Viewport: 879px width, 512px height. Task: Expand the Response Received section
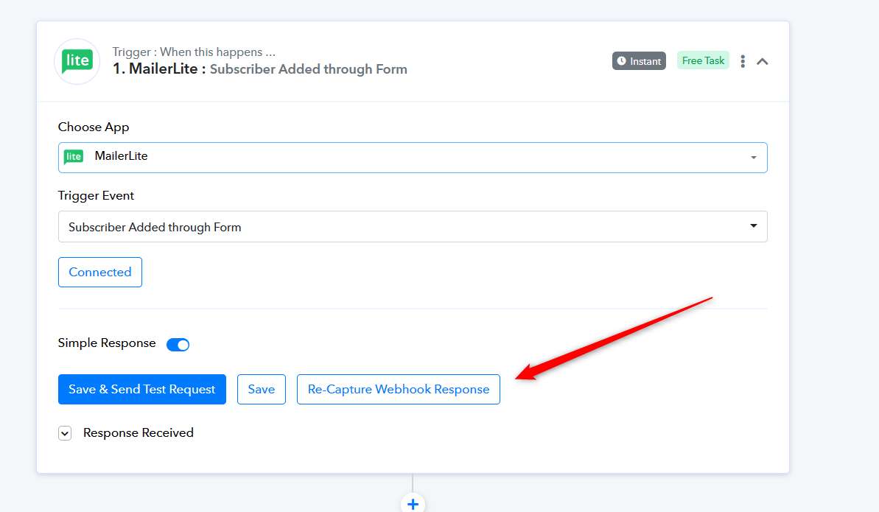(65, 433)
